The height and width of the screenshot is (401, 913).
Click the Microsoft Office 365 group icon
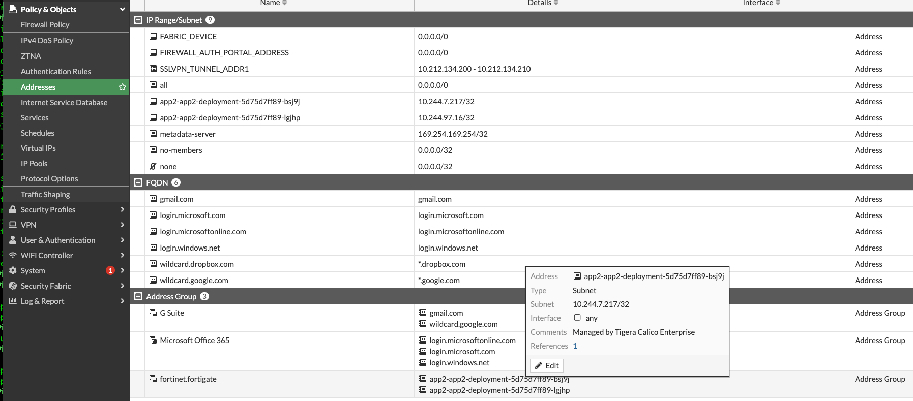(153, 340)
